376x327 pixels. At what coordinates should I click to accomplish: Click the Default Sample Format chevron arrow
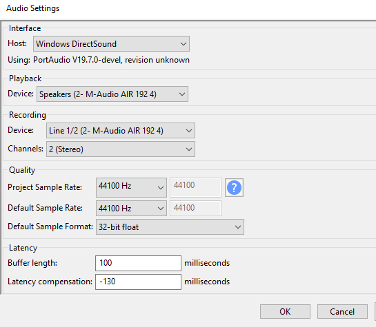click(x=238, y=227)
